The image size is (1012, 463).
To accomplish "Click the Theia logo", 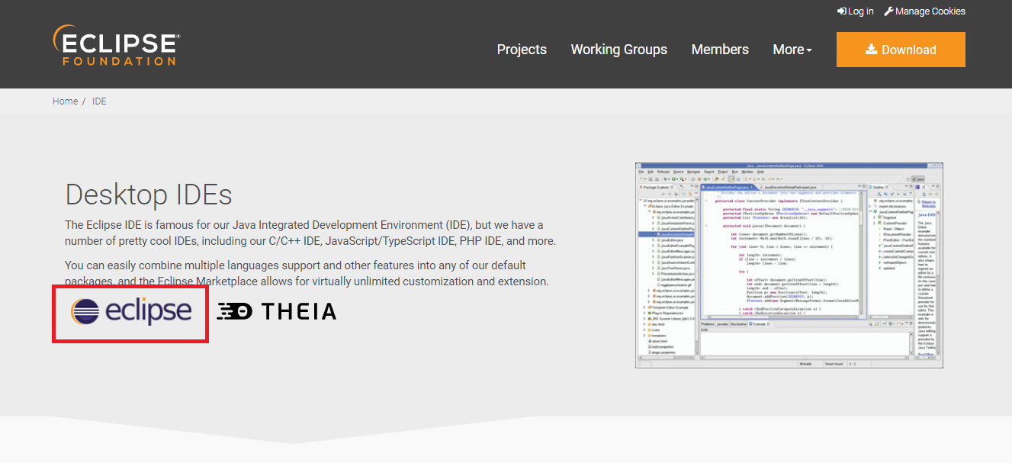I will coord(276,311).
